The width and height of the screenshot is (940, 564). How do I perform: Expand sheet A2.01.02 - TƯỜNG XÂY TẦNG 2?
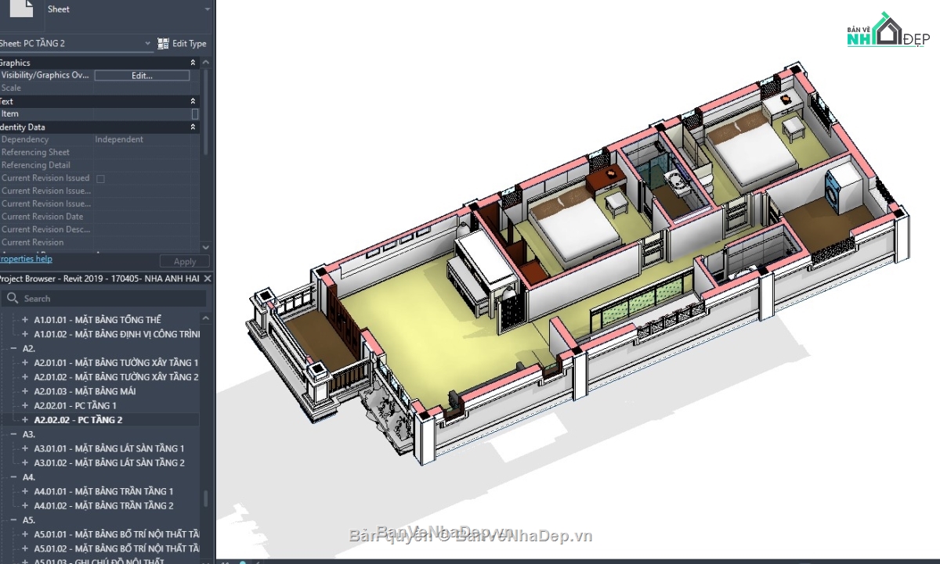(25, 377)
